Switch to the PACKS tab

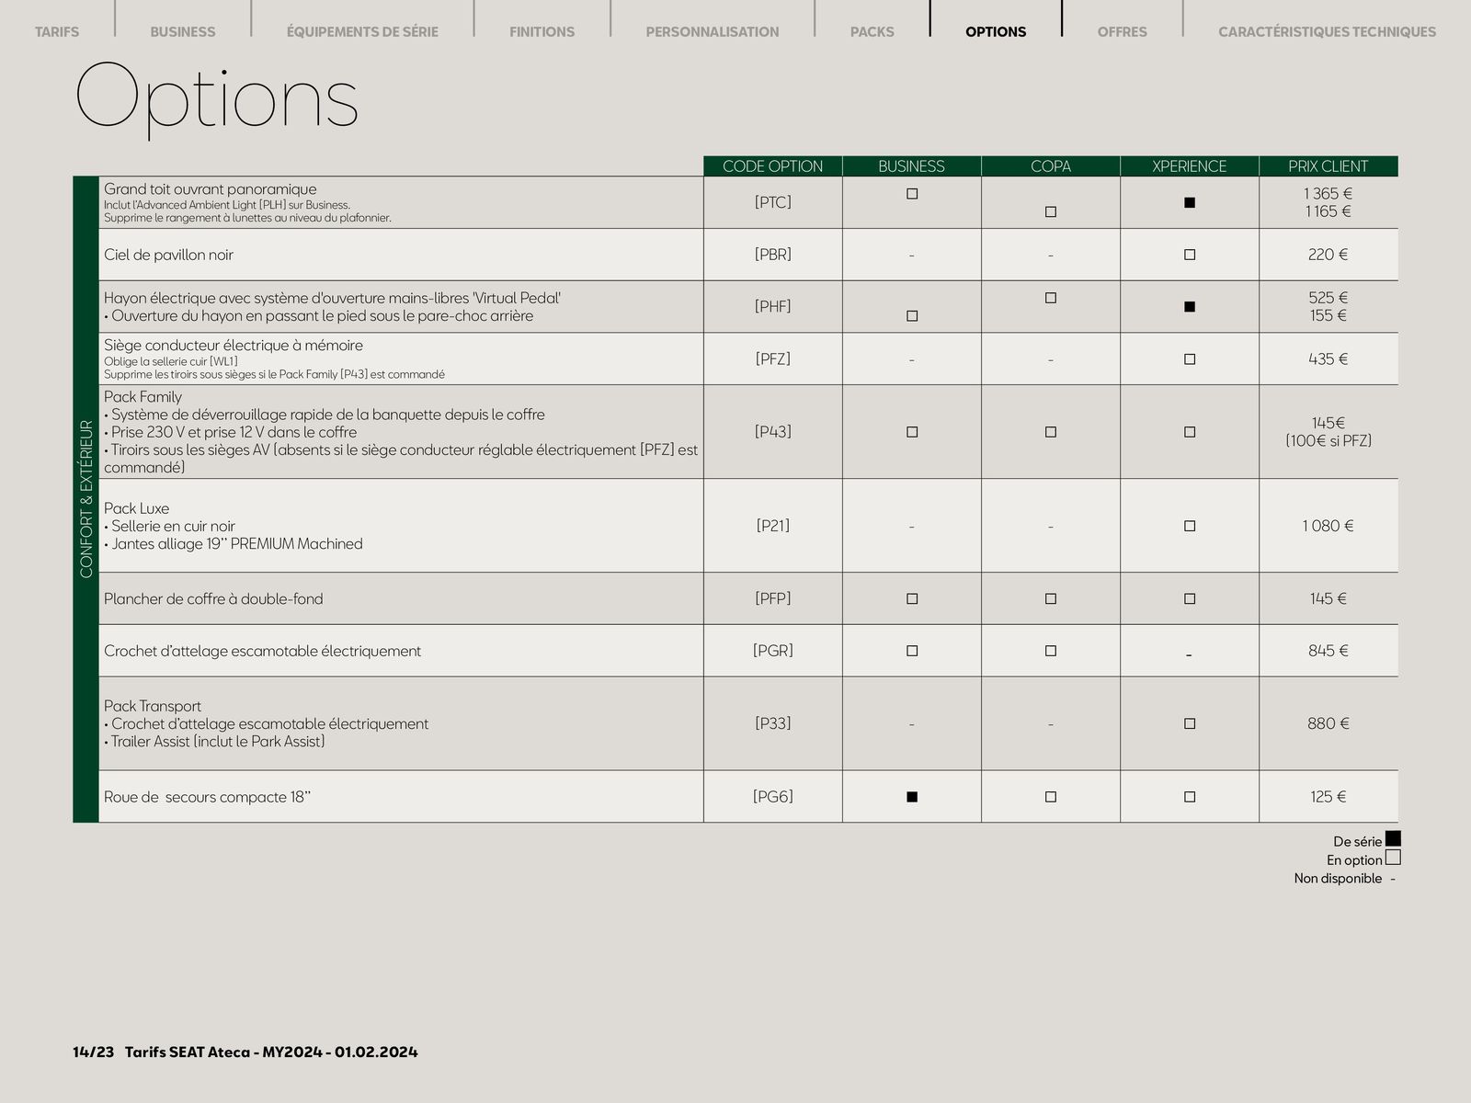[x=872, y=31]
